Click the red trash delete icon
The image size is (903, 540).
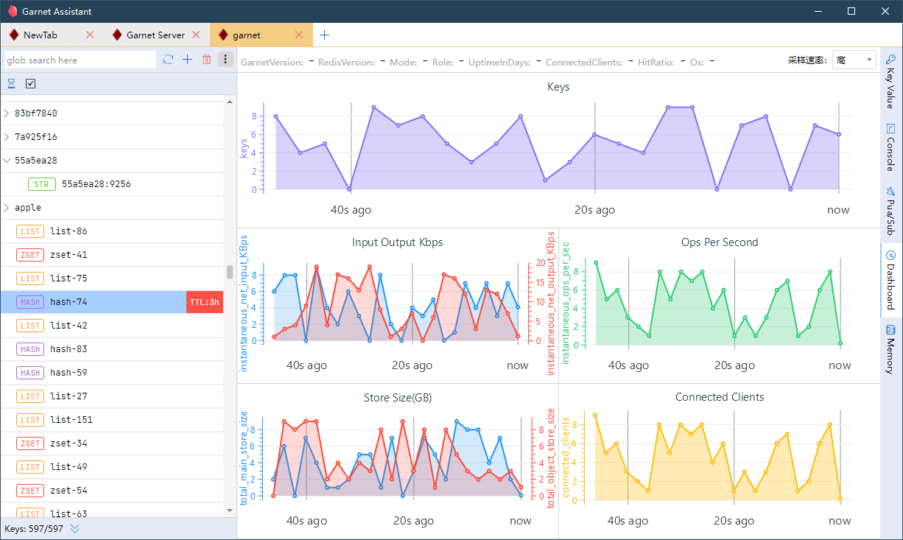207,60
